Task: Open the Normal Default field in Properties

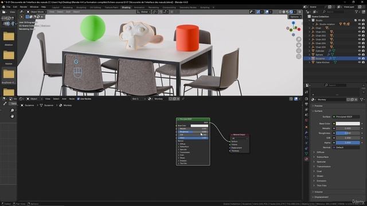Action: (346, 148)
